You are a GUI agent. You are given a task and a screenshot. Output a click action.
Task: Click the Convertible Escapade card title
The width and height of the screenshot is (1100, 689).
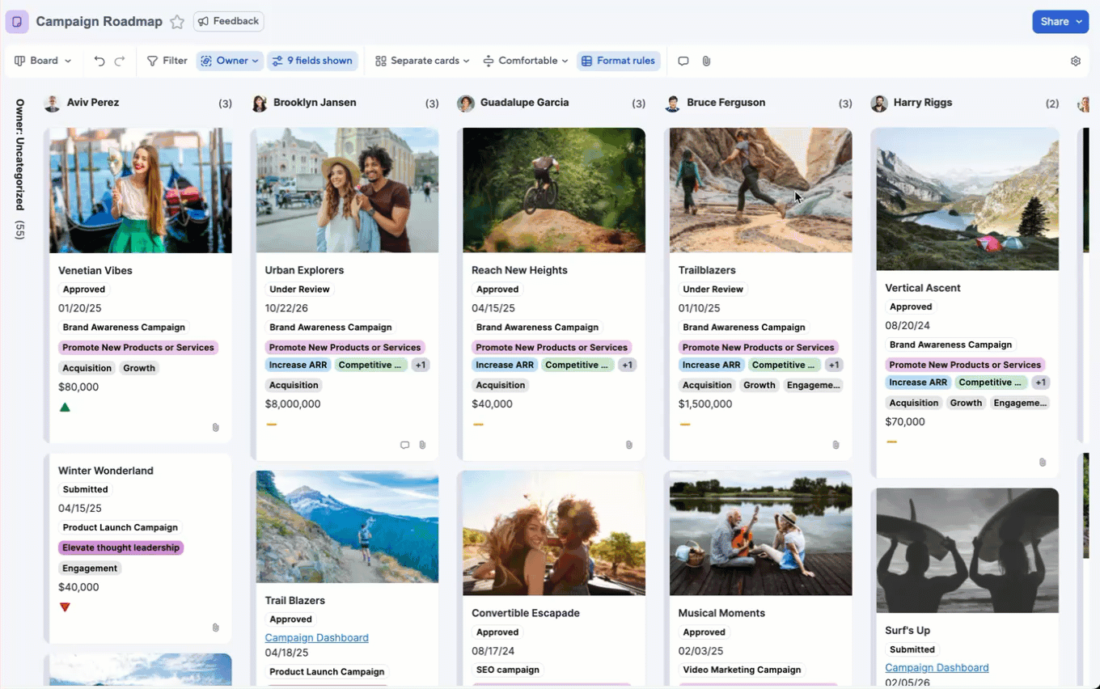(x=526, y=613)
